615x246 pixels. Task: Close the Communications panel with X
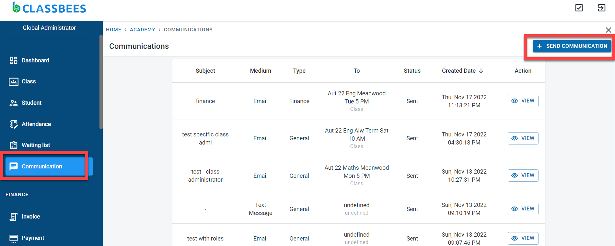(x=608, y=30)
